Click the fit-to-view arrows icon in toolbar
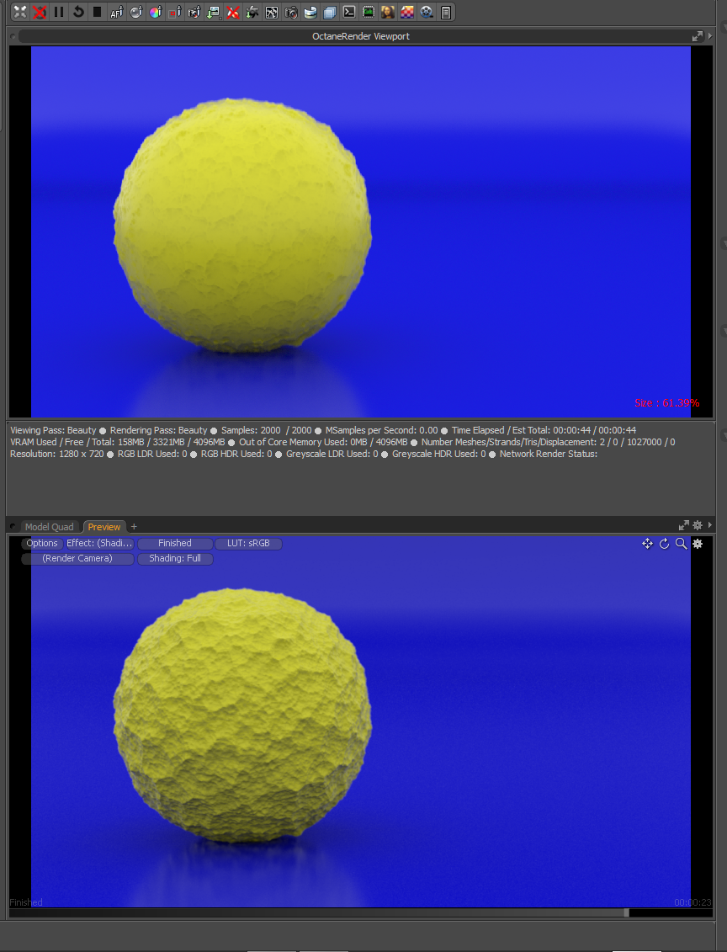This screenshot has width=727, height=952. tap(20, 12)
